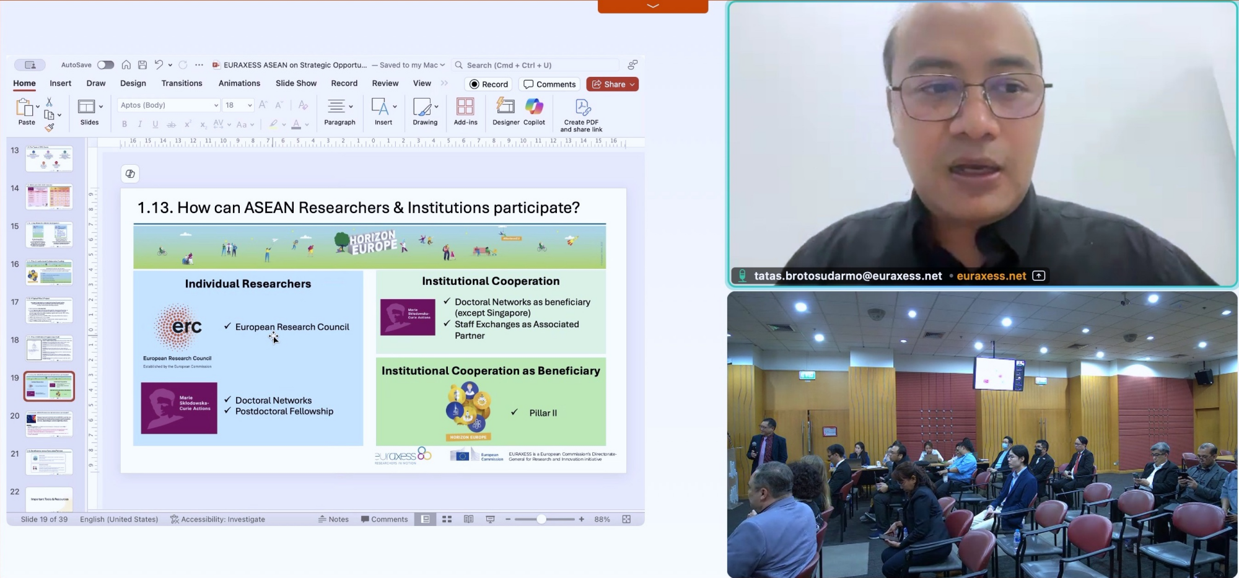Open the Design ribbon tab
Viewport: 1239px width, 578px height.
(133, 84)
